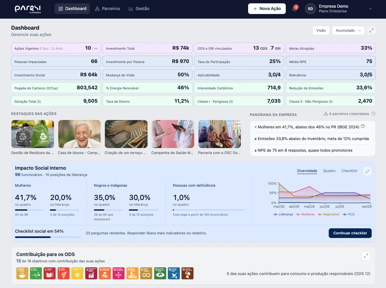Toggle Liderança series in chart legend

[x=283, y=214]
